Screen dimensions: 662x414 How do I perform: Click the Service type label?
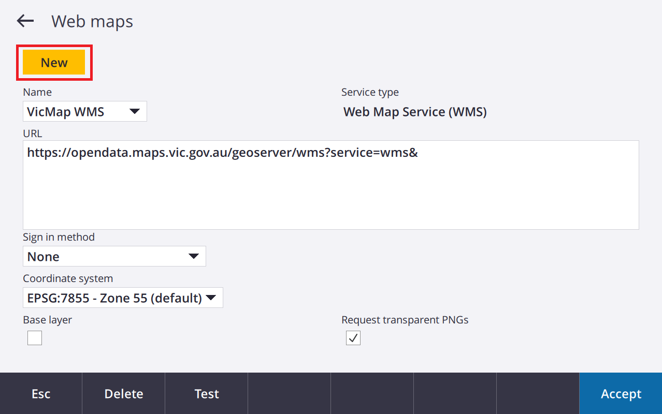click(x=370, y=93)
